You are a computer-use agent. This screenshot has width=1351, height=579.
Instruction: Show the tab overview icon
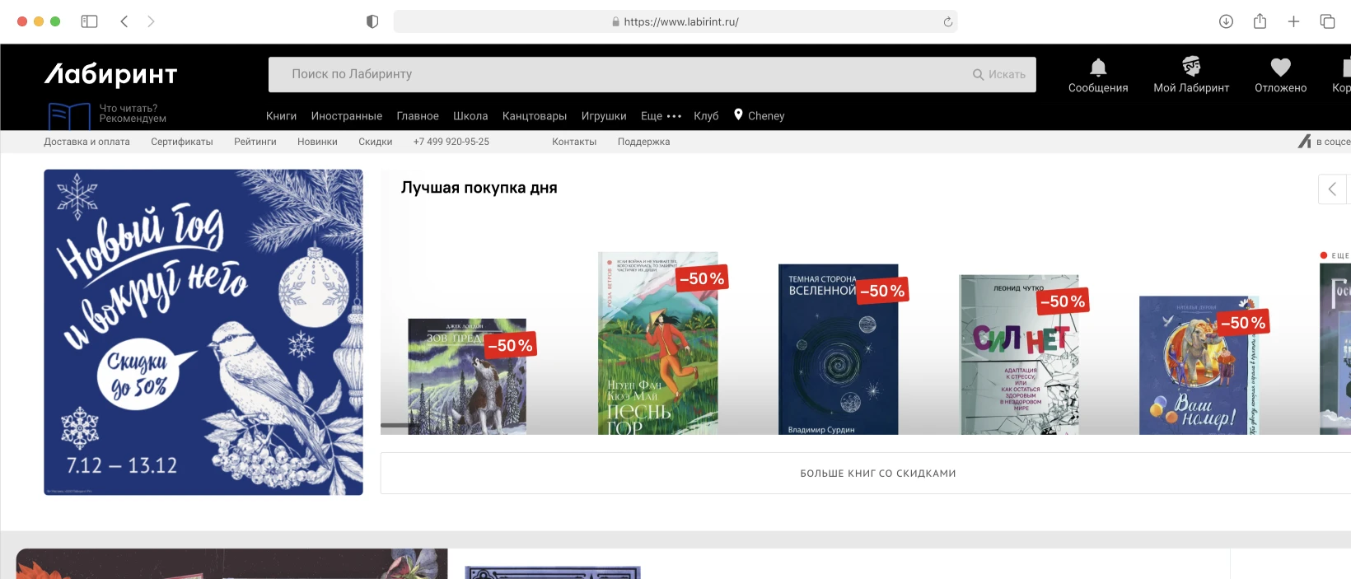pos(1327,21)
